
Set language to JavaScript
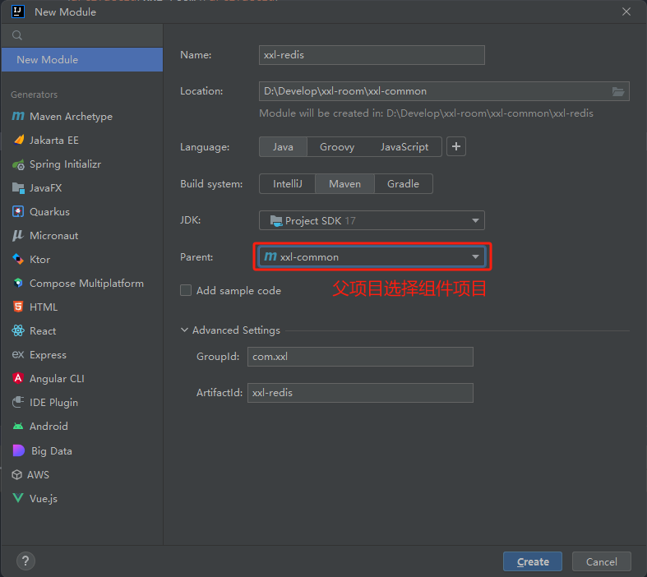coord(404,147)
